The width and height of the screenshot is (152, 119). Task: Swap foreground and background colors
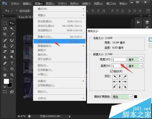click(11, 80)
